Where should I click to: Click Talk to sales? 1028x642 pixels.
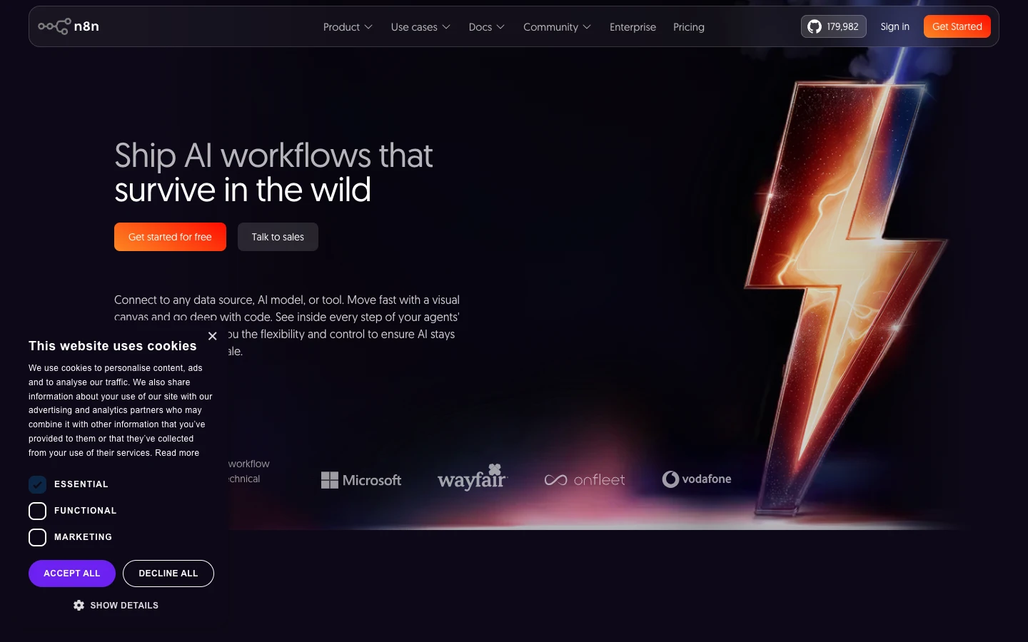tap(278, 236)
